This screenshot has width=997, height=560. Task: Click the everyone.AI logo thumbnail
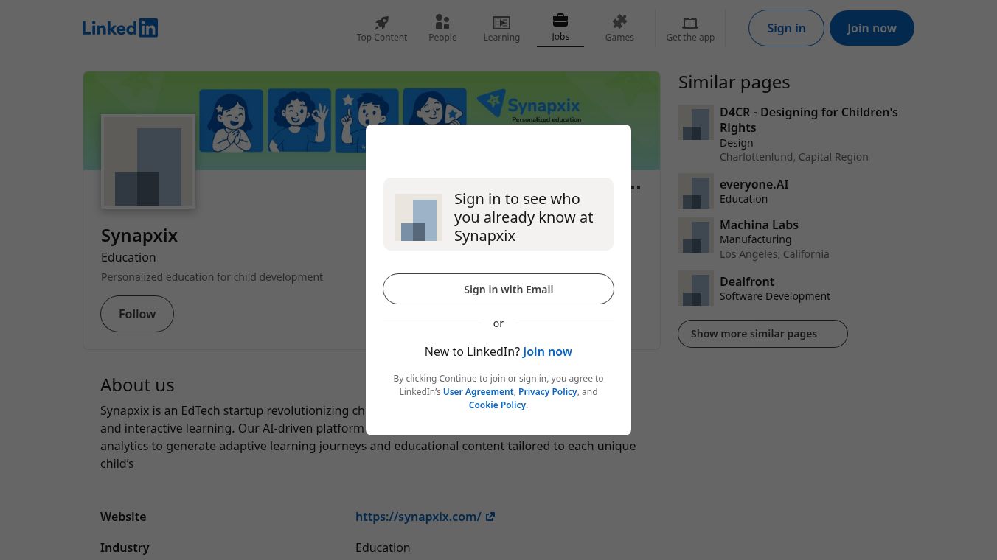pyautogui.click(x=696, y=191)
